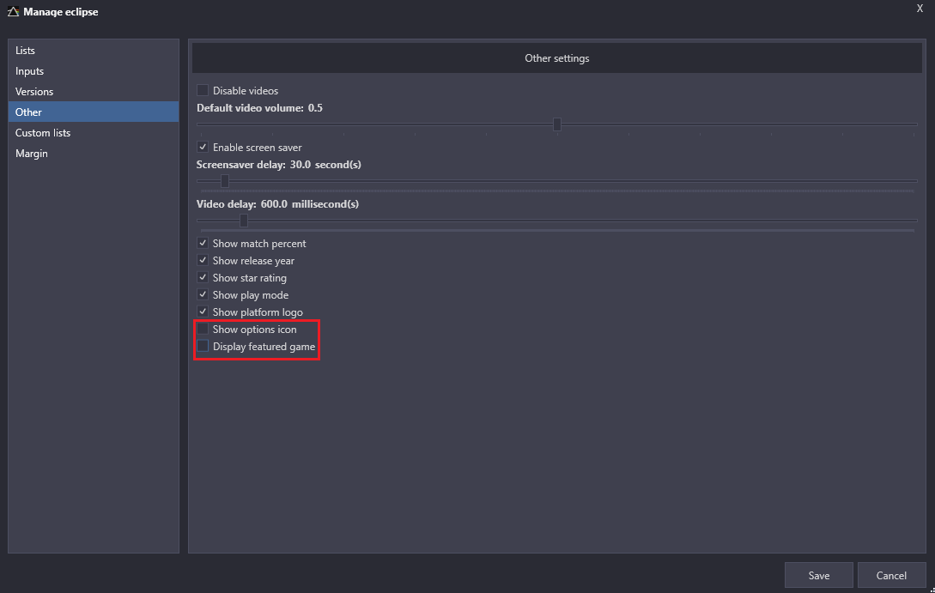Screen dimensions: 935x593
Task: Uncheck Show star rating
Action: (203, 278)
